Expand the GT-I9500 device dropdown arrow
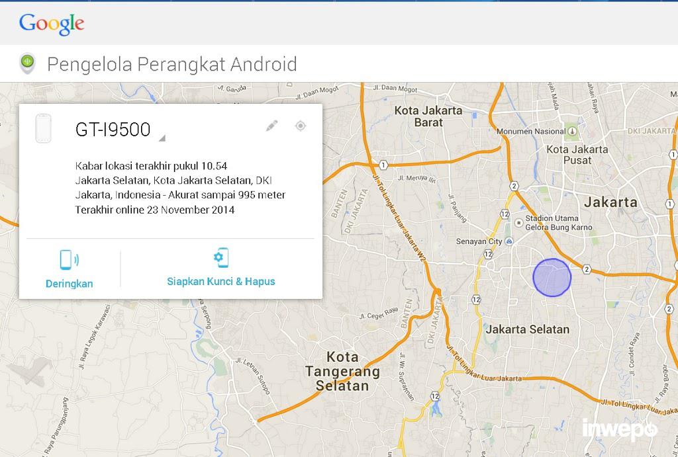Image resolution: width=678 pixels, height=457 pixels. point(162,138)
